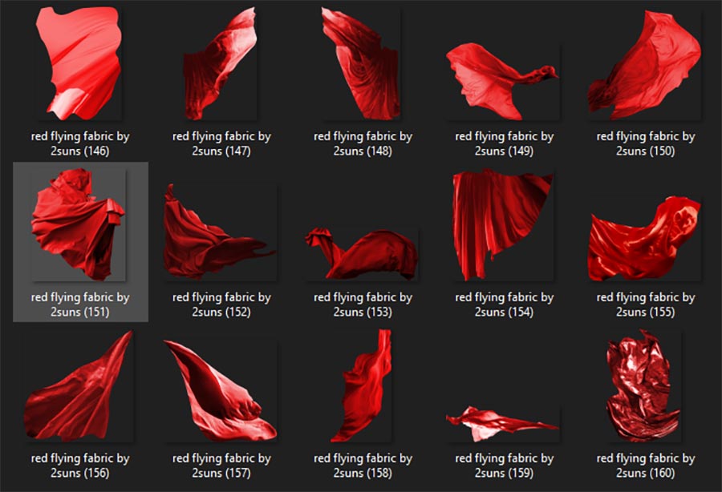Image resolution: width=722 pixels, height=492 pixels.
Task: Select thumbnail of red flying fabric (155)
Action: pyautogui.click(x=644, y=239)
